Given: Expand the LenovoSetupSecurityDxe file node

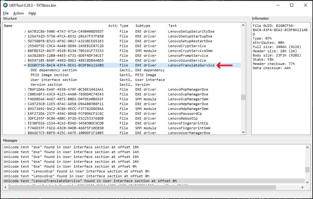Looking at the screenshot, I should coord(25,31).
